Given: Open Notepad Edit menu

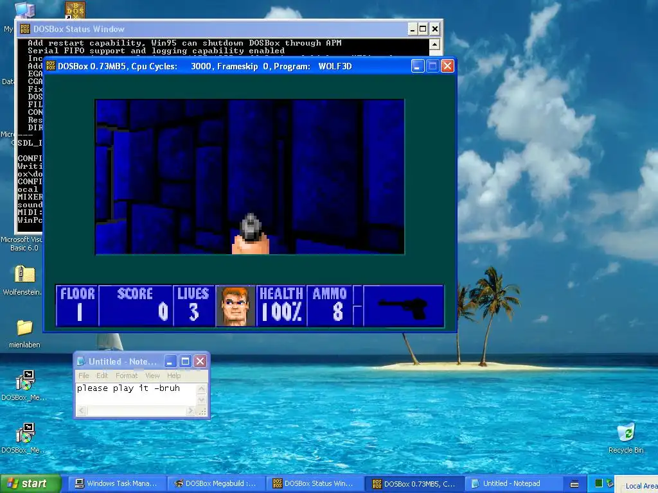Looking at the screenshot, I should (102, 376).
